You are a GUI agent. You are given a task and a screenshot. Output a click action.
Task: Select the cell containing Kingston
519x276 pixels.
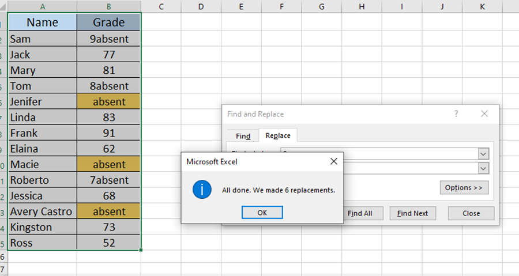point(42,227)
